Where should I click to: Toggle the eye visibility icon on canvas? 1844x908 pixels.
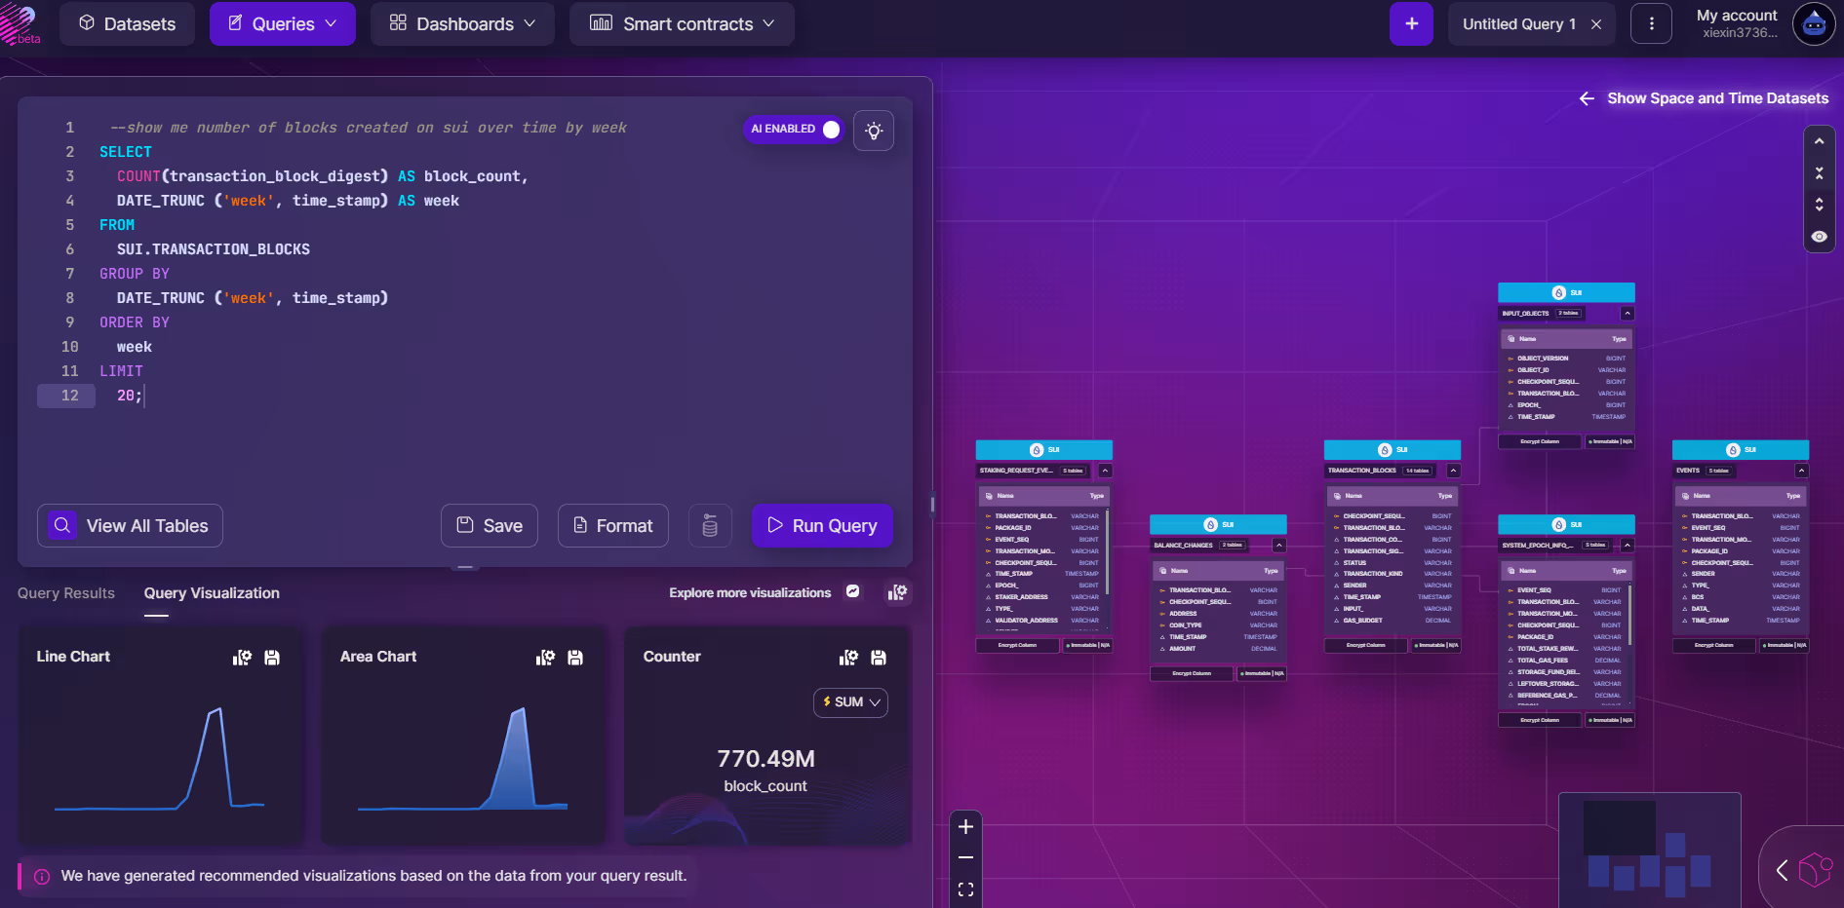pos(1820,237)
